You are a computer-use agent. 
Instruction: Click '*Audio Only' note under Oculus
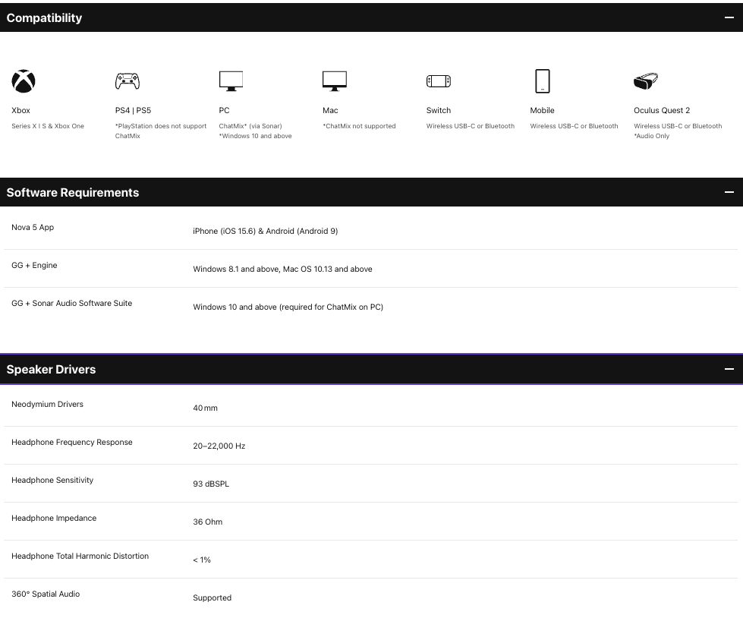pos(651,136)
